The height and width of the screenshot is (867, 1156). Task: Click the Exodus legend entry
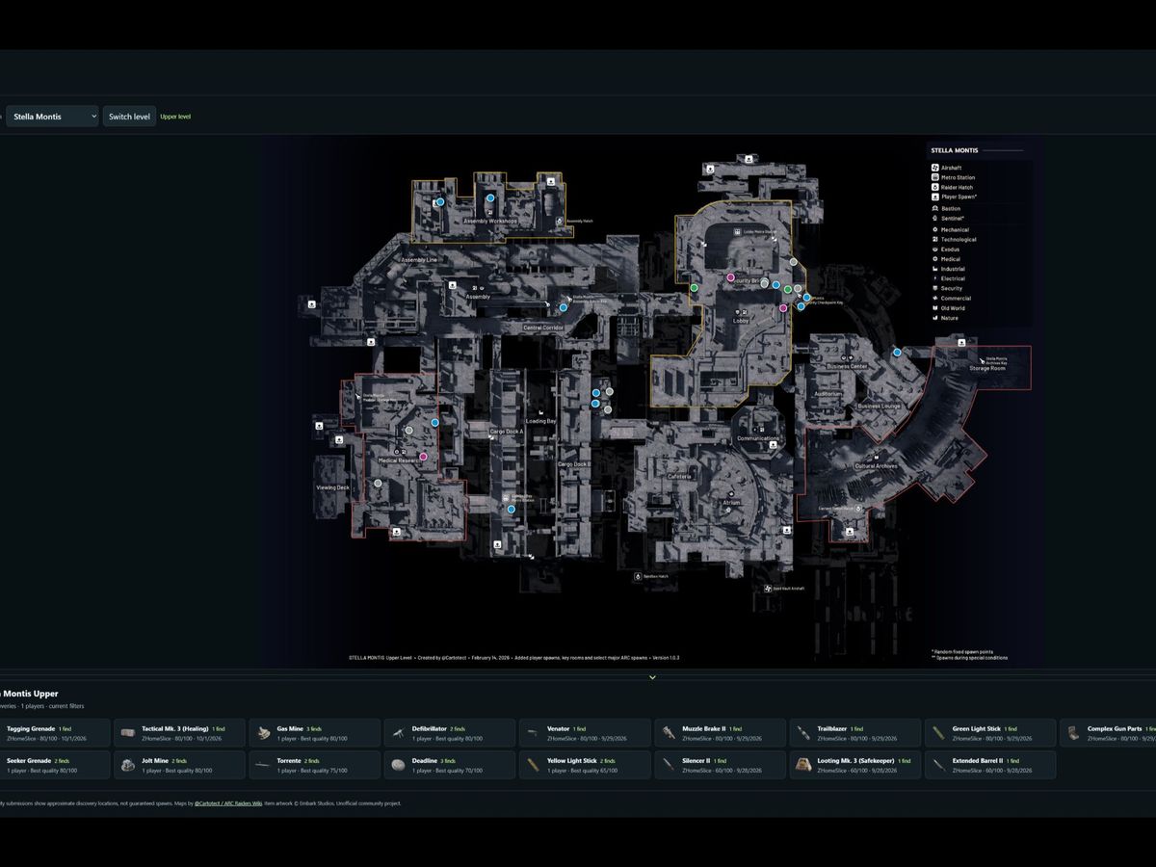click(x=945, y=250)
